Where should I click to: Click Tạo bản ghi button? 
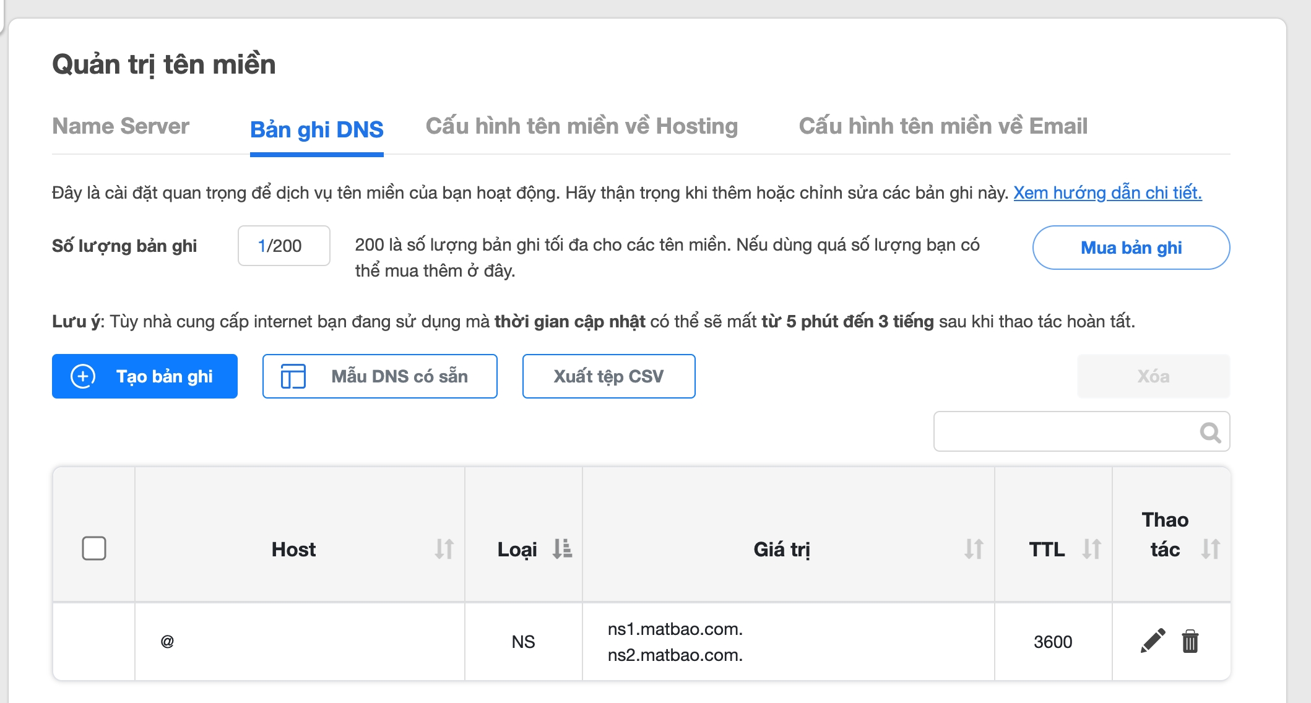pos(145,376)
